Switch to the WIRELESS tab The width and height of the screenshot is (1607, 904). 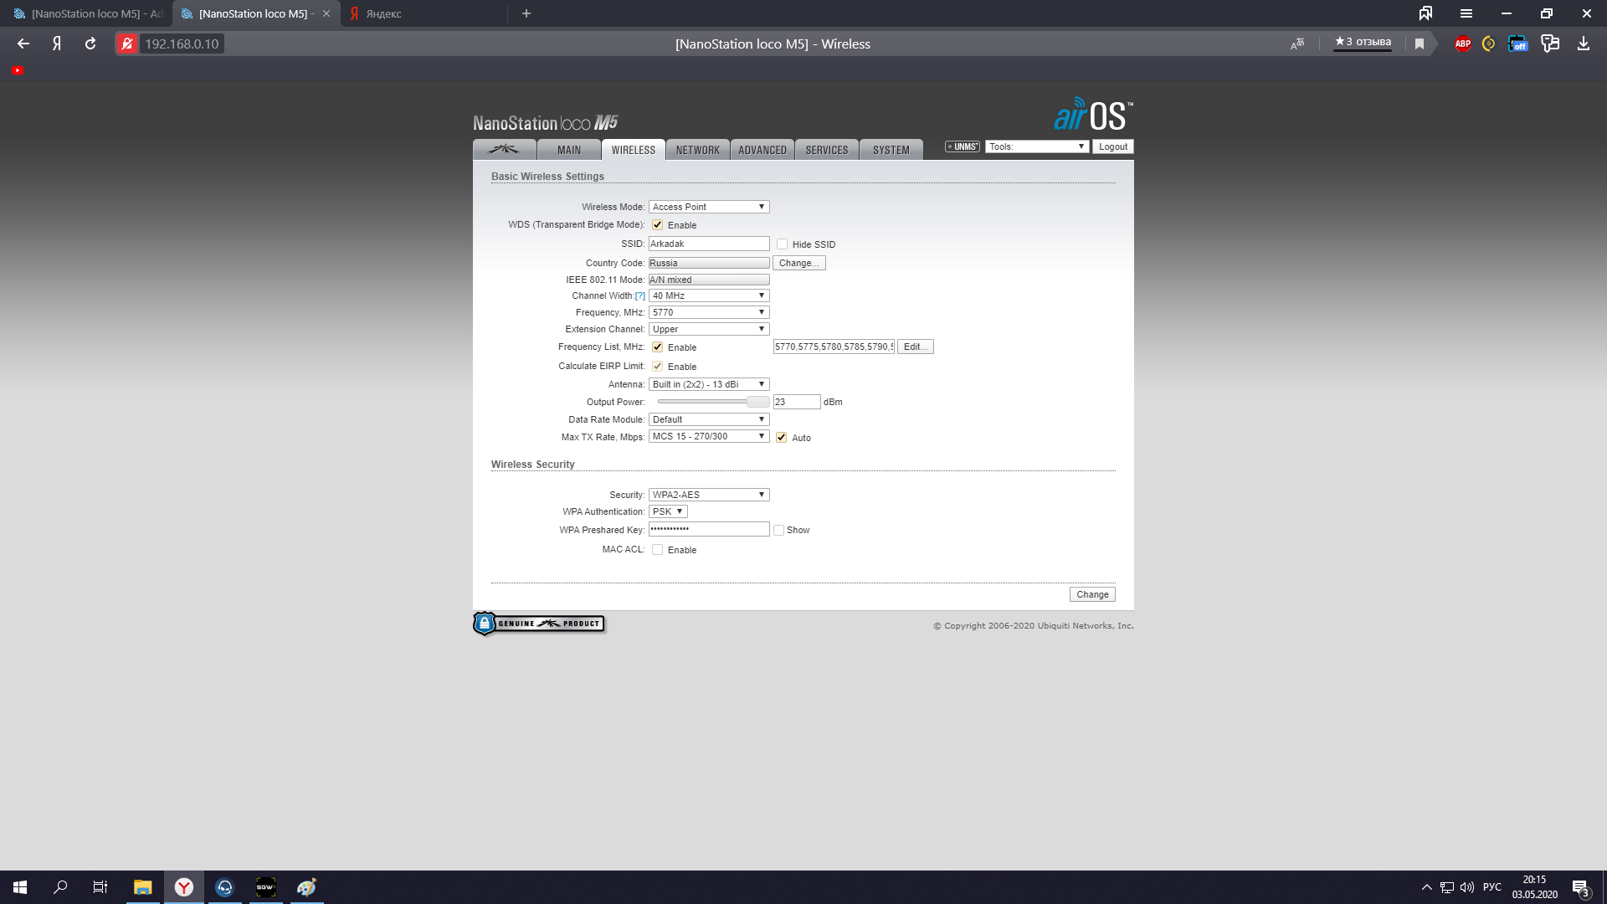[634, 150]
